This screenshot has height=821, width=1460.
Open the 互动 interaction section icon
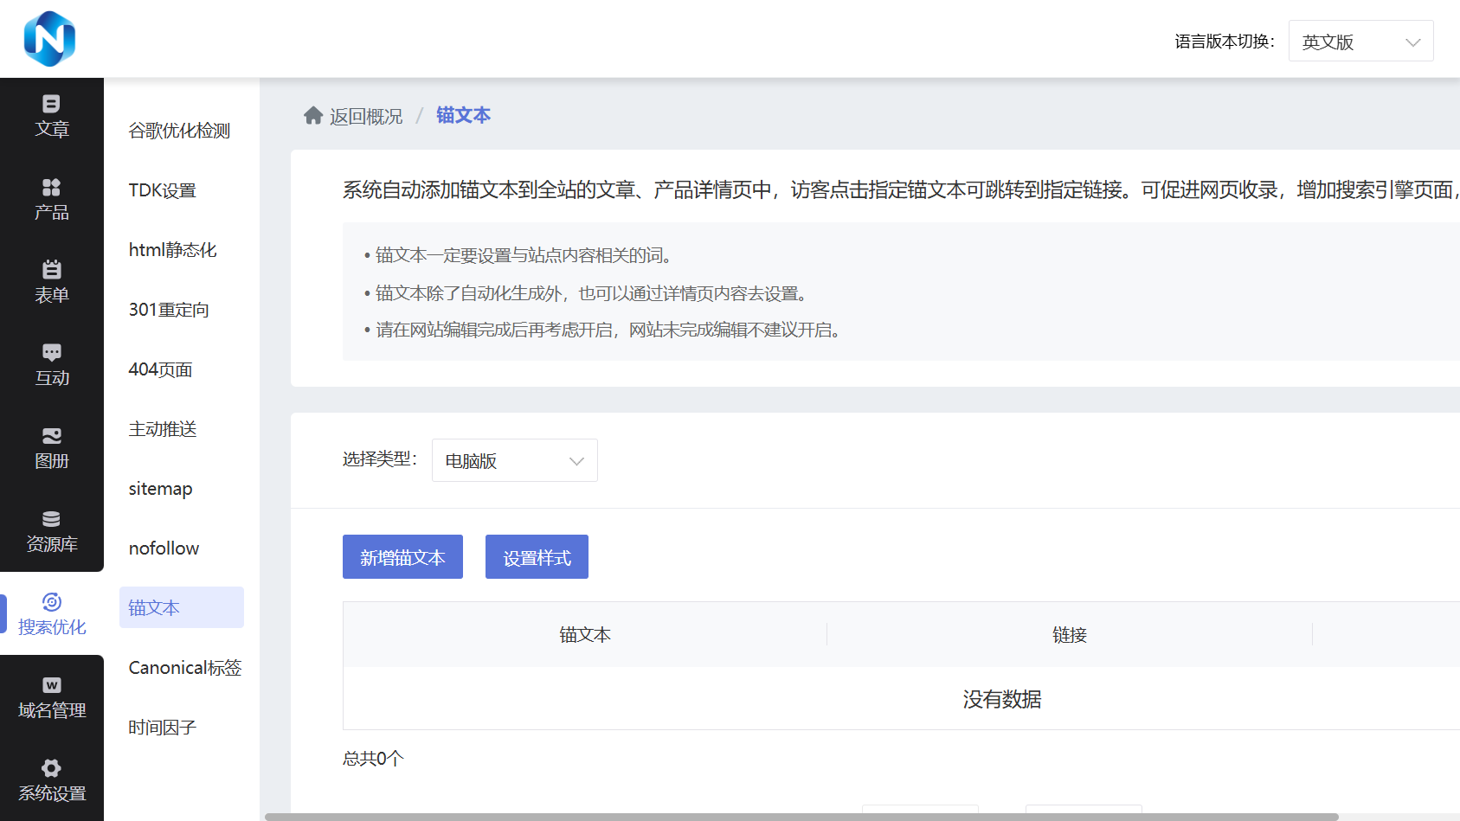click(52, 352)
